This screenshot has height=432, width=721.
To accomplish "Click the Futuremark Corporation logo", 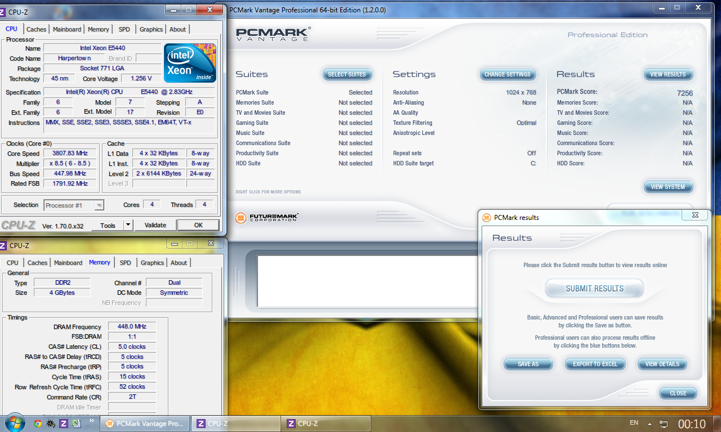I will coord(266,217).
